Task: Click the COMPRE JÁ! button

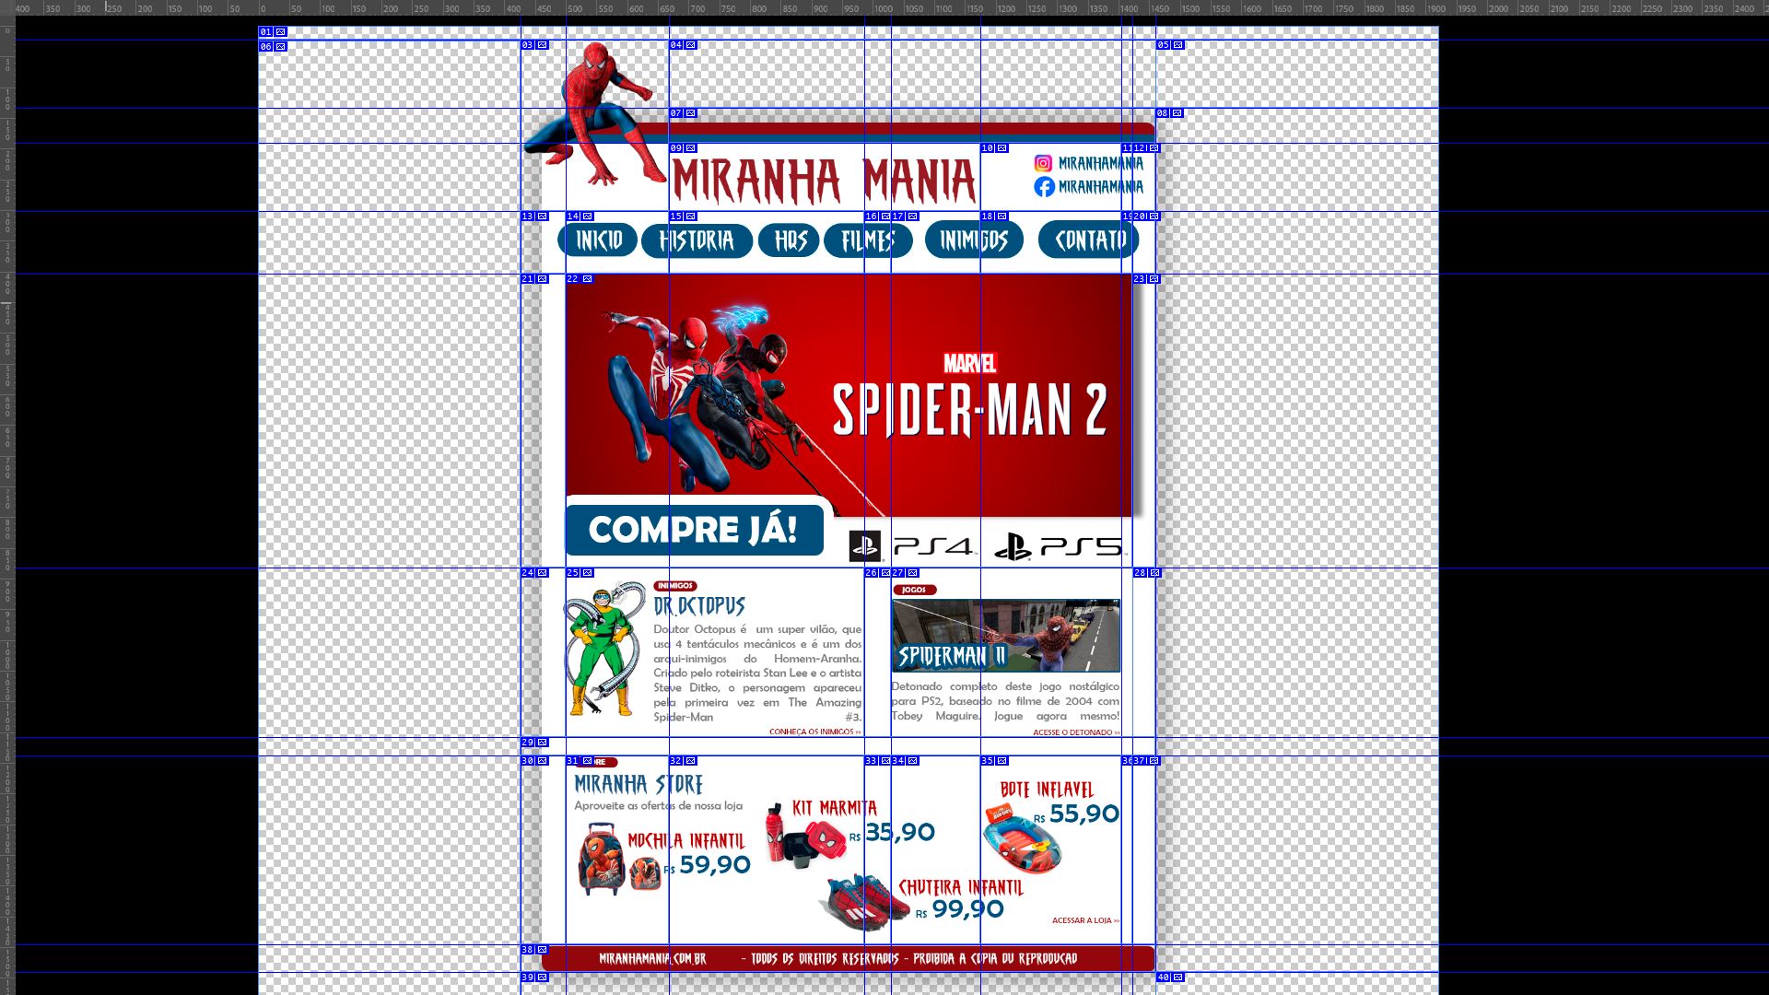Action: [x=695, y=530]
